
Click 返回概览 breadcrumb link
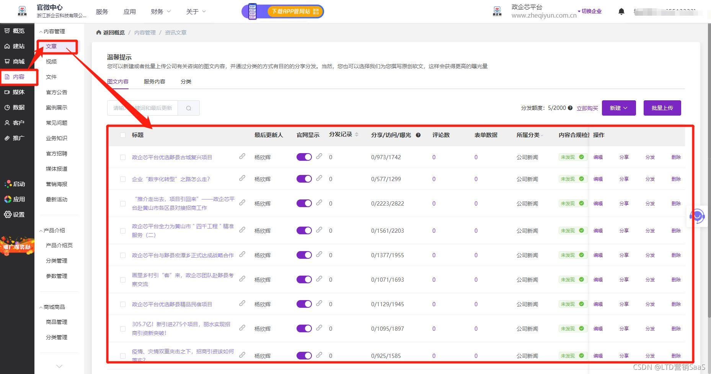pyautogui.click(x=111, y=33)
